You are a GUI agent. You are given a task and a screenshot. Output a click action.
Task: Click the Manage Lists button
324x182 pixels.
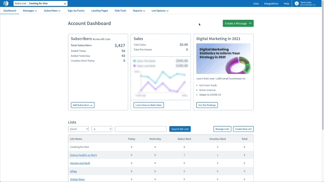pos(222,129)
